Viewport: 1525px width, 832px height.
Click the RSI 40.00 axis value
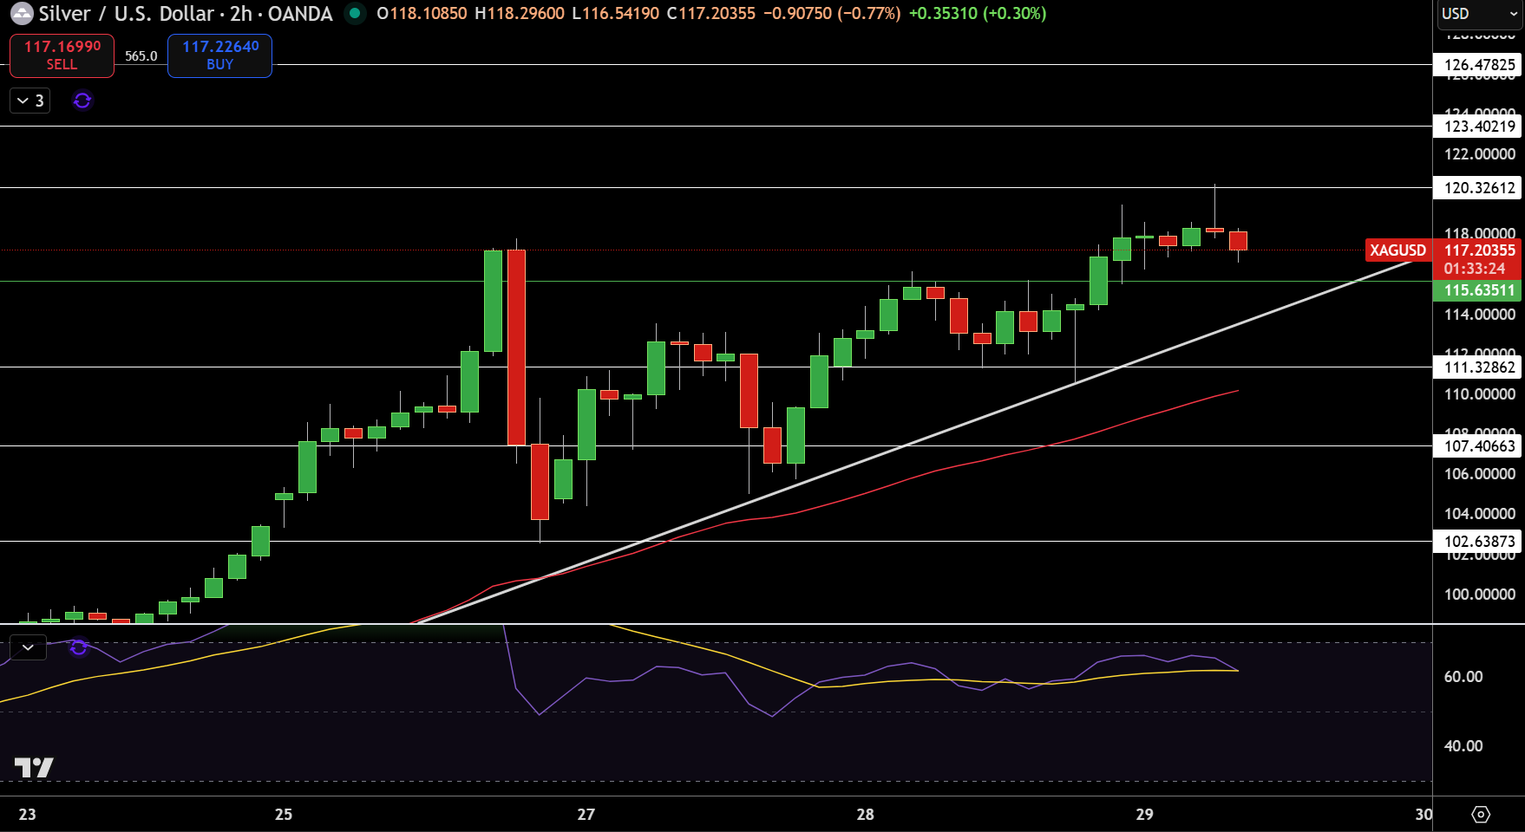tap(1463, 746)
